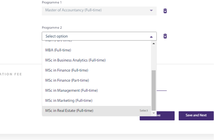
Task: Delete Programme 2 with its trash icon
Action: point(165,36)
